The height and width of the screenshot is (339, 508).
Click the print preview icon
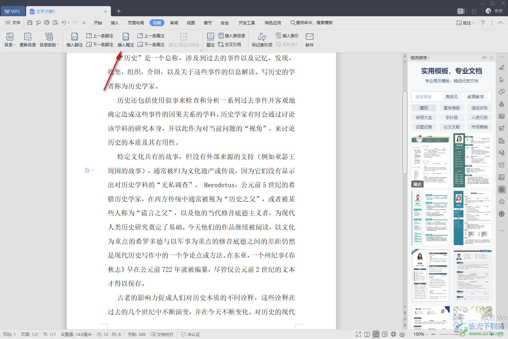click(55, 23)
